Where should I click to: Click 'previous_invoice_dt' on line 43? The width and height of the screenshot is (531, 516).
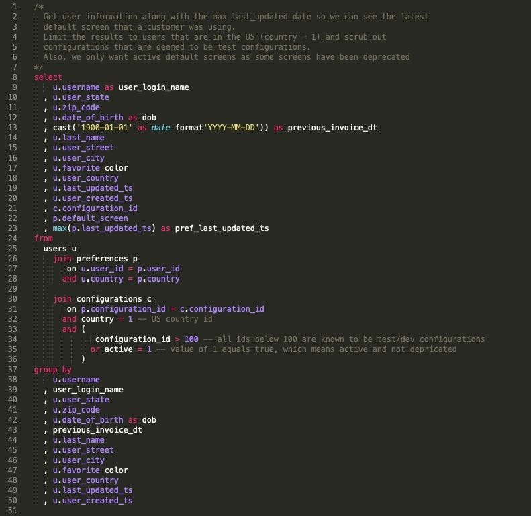click(x=97, y=430)
